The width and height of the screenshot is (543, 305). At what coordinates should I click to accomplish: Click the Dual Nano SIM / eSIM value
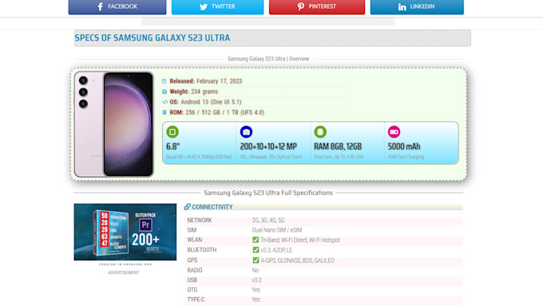tap(277, 230)
